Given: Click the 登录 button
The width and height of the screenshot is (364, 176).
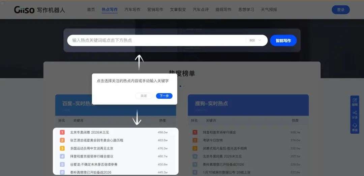Looking at the screenshot, I should (x=340, y=10).
